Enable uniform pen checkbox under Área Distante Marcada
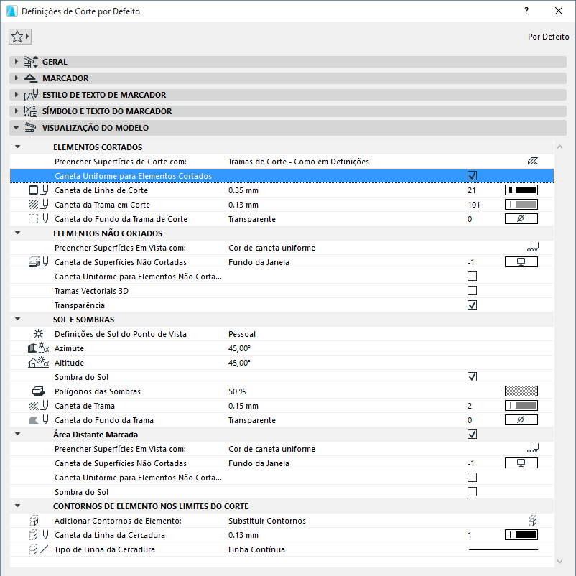576x576 pixels. pyautogui.click(x=472, y=478)
